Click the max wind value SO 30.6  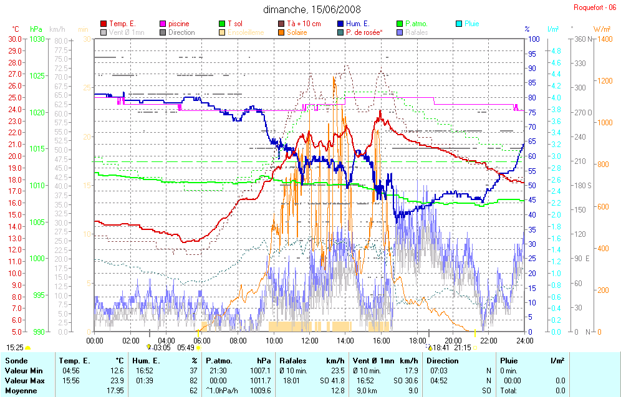click(405, 381)
